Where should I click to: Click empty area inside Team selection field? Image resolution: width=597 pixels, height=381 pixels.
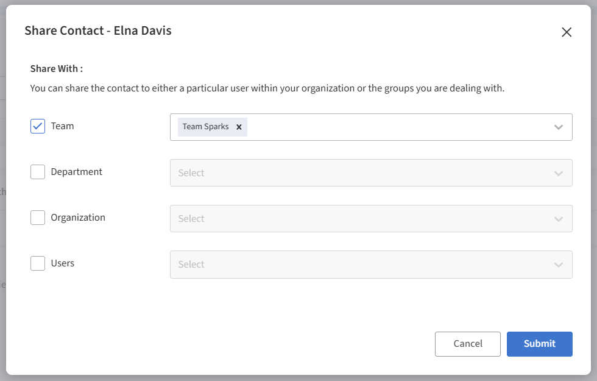click(396, 127)
